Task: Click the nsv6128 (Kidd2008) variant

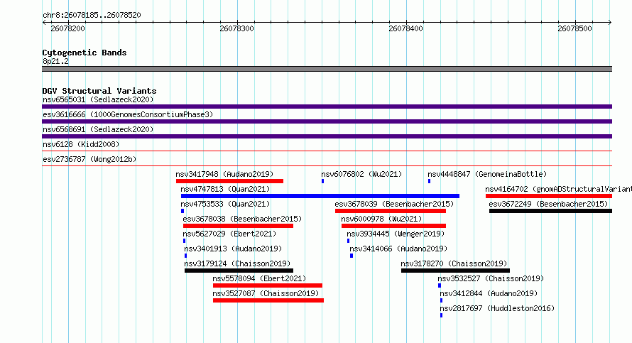Action: pos(81,144)
